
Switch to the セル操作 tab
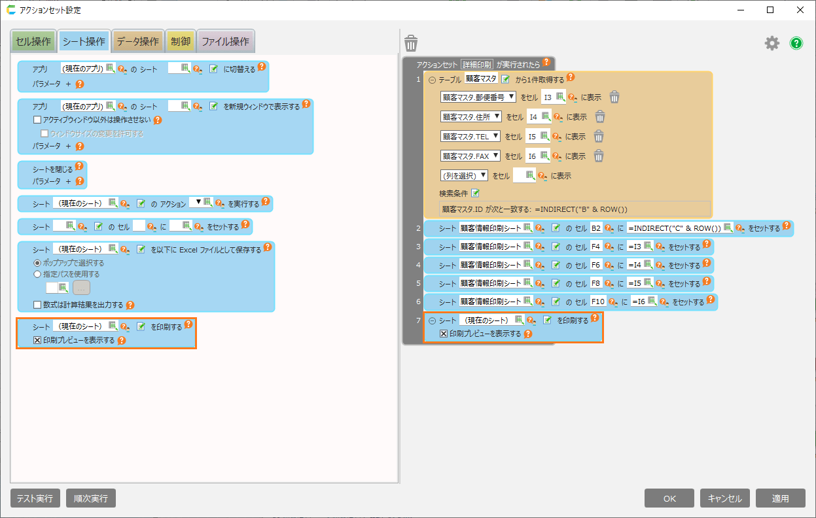click(33, 41)
